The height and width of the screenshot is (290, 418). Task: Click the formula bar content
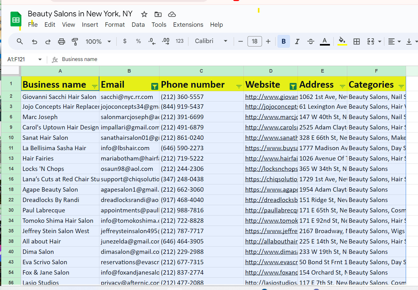click(80, 59)
